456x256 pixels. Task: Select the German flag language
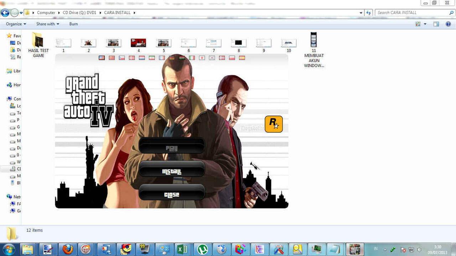pyautogui.click(x=172, y=58)
